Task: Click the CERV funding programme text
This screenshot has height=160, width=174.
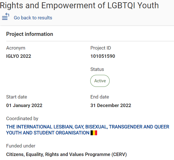Action: (x=66, y=155)
